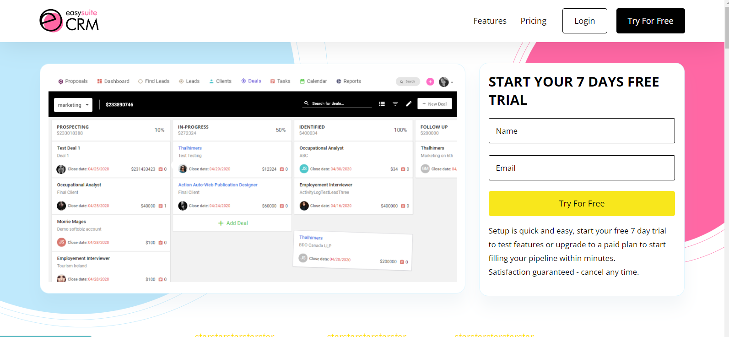729x337 pixels.
Task: Expand the arrow beside profile avatar
Action: [x=452, y=82]
